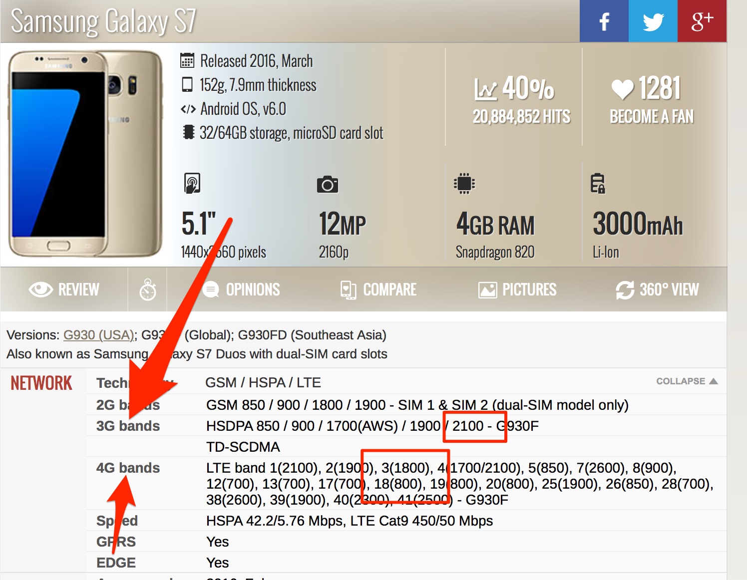Image resolution: width=747 pixels, height=580 pixels.
Task: Share page via Google Plus icon
Action: point(702,21)
